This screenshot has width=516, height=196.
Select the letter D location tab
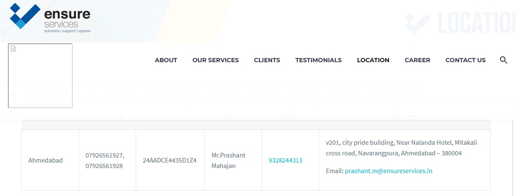click(x=93, y=93)
